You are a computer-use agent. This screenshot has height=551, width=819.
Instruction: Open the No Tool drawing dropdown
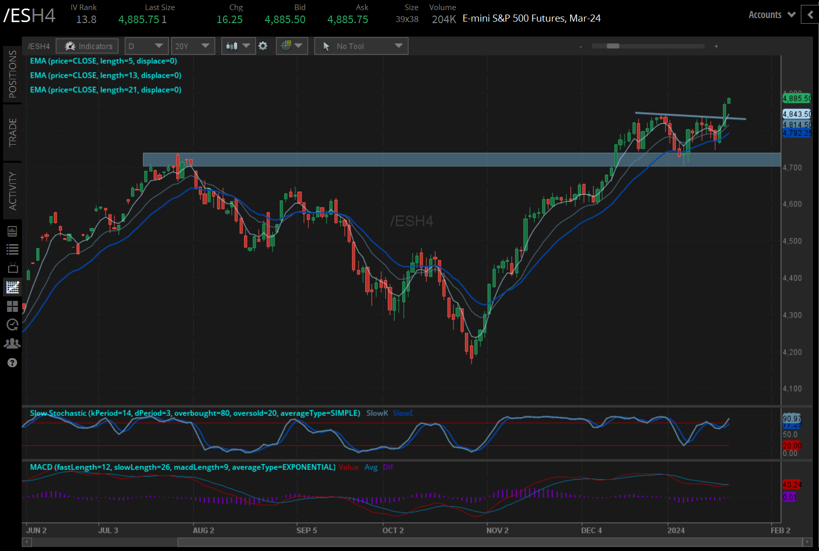click(361, 46)
